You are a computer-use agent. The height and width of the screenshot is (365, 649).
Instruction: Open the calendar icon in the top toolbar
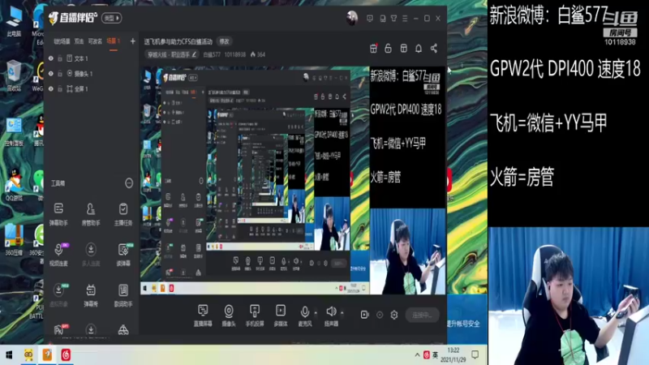pos(373,49)
